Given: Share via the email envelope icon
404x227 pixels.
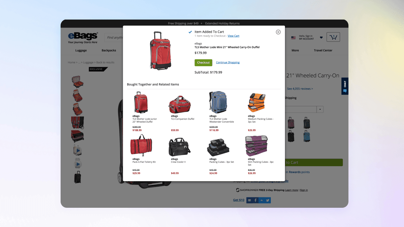Looking at the screenshot, I should [250, 200].
